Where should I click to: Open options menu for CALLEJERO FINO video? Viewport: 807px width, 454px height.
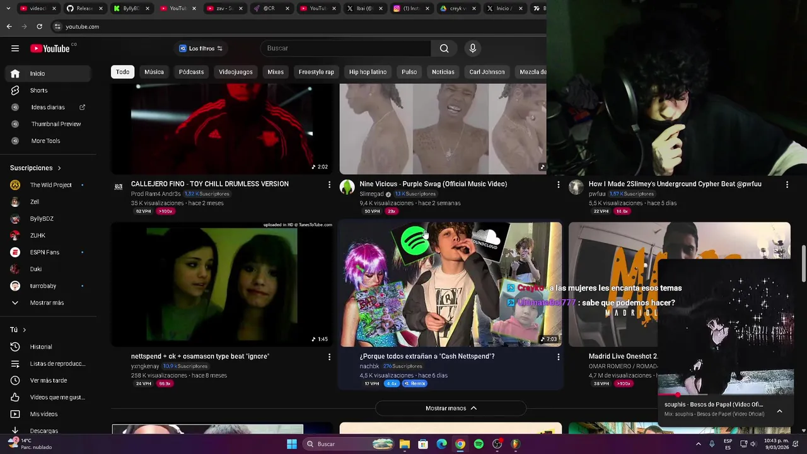click(328, 185)
